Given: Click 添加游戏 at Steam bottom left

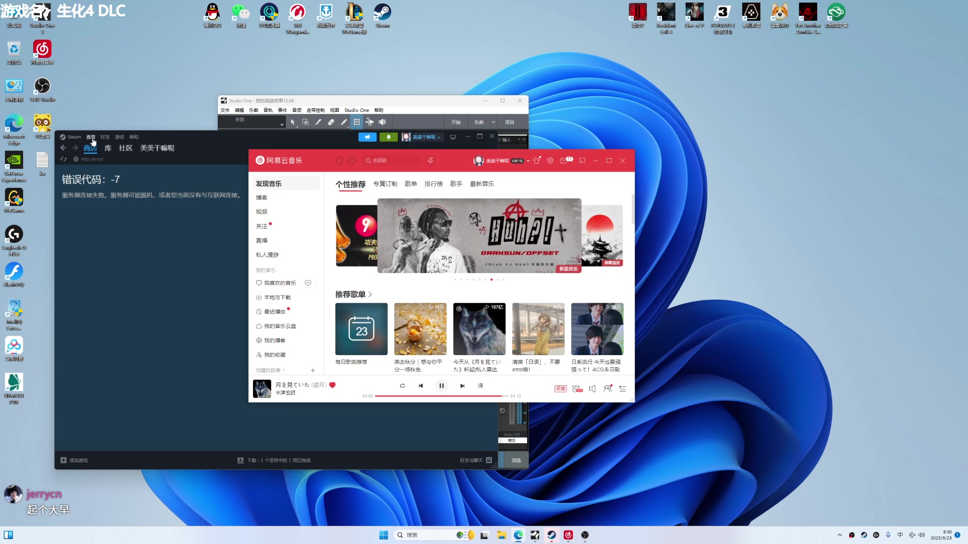Looking at the screenshot, I should (74, 460).
